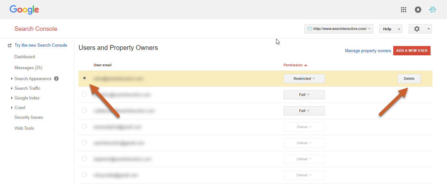Click the Search Appearance info icon
The width and height of the screenshot is (447, 195).
[x=56, y=79]
